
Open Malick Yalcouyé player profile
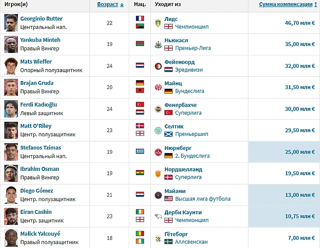[x=40, y=234]
